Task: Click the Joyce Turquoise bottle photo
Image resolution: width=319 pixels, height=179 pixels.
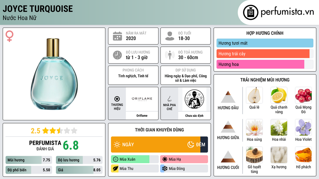Action: 54,74
